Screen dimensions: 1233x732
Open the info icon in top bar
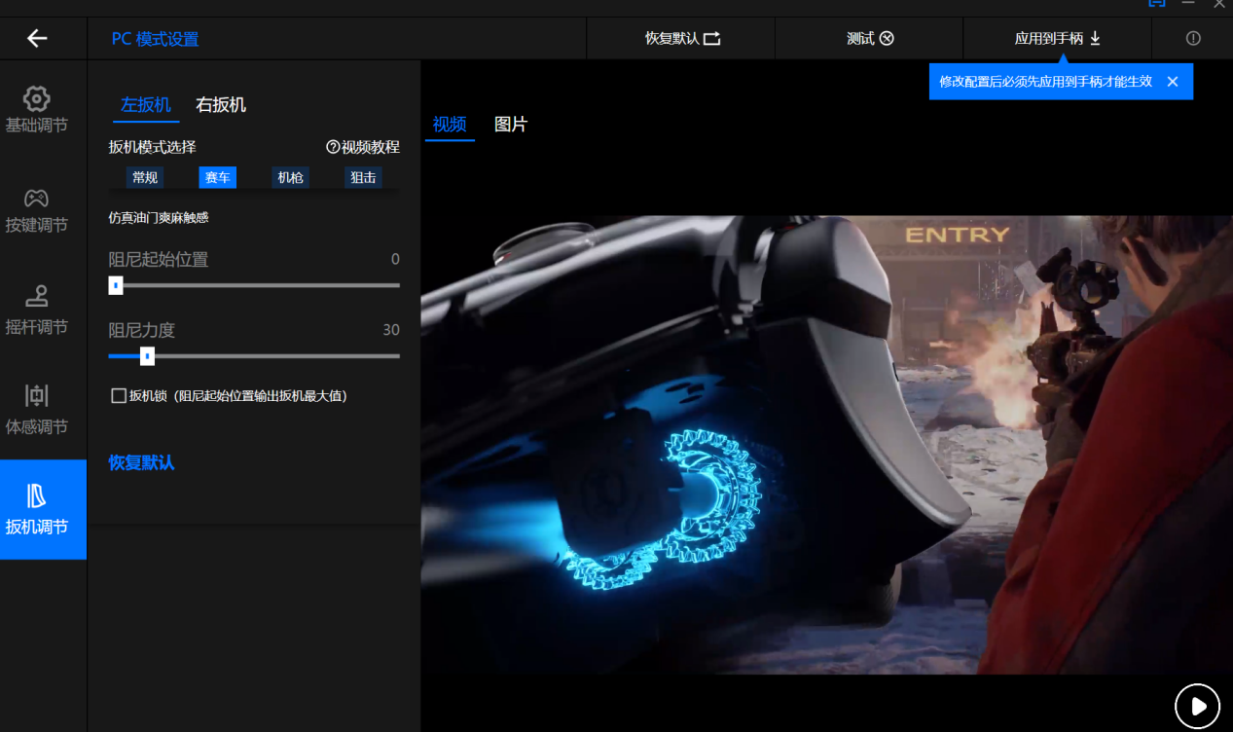coord(1193,39)
